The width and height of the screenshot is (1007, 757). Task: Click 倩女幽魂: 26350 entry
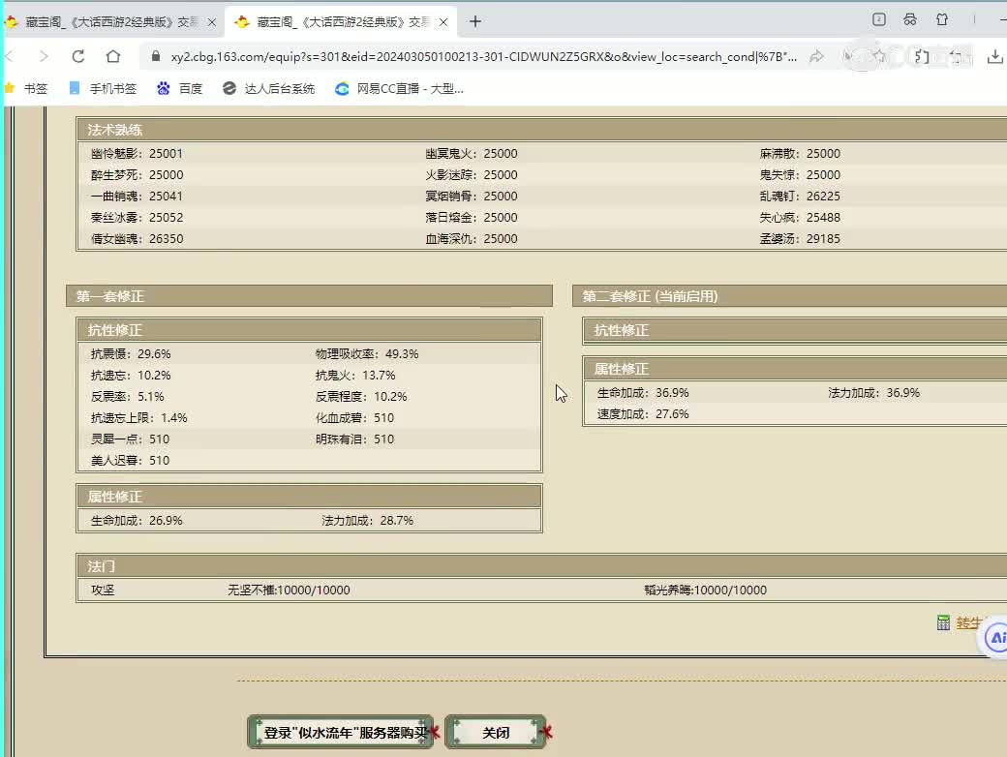(137, 239)
